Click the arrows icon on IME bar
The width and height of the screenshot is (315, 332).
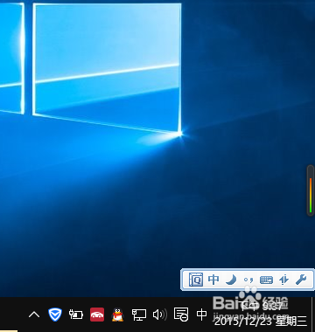[283, 280]
